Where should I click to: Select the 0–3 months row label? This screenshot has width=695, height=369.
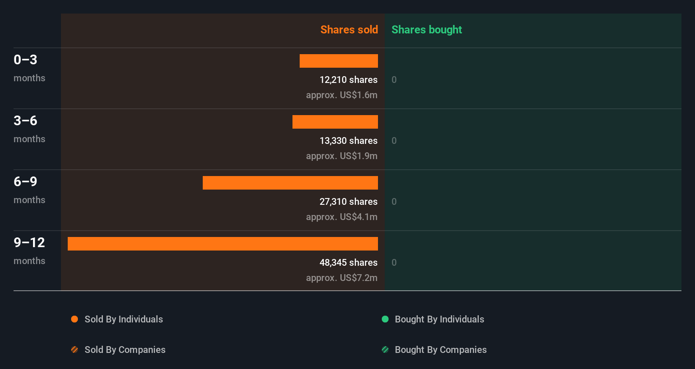[29, 68]
